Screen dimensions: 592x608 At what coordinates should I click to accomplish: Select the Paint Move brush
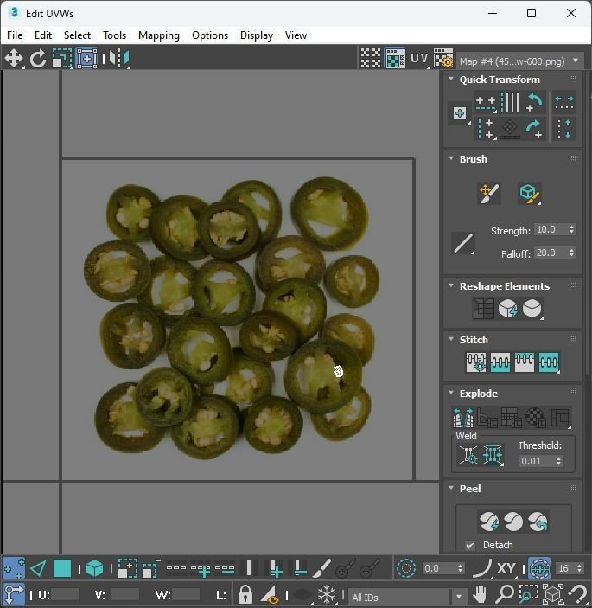pyautogui.click(x=489, y=193)
